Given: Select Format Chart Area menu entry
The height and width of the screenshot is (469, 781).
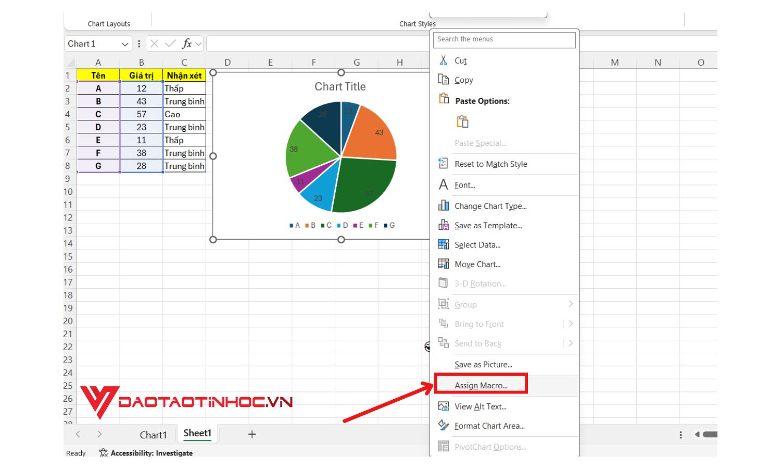Looking at the screenshot, I should [489, 426].
